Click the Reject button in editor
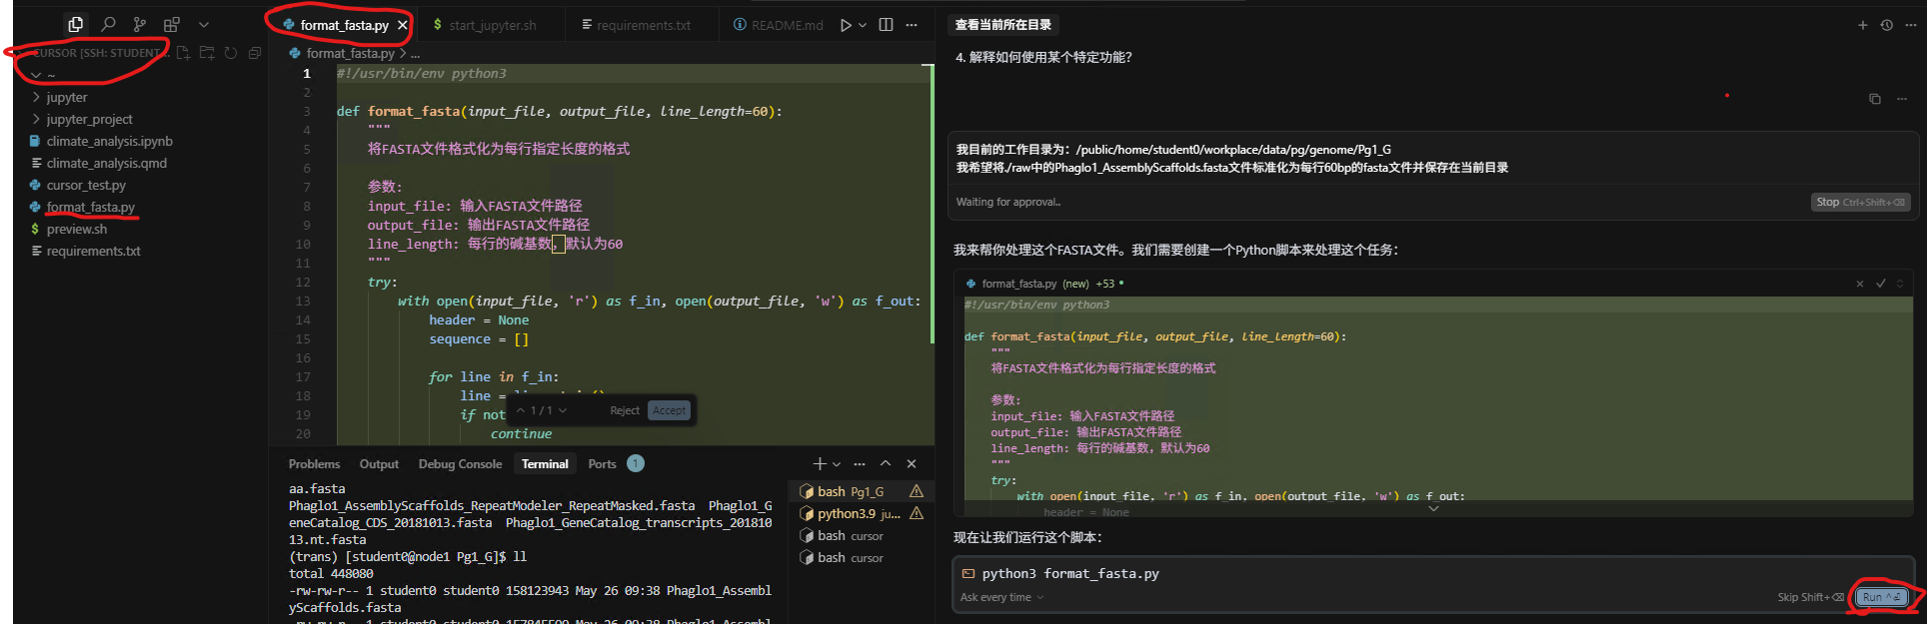 pyautogui.click(x=624, y=410)
